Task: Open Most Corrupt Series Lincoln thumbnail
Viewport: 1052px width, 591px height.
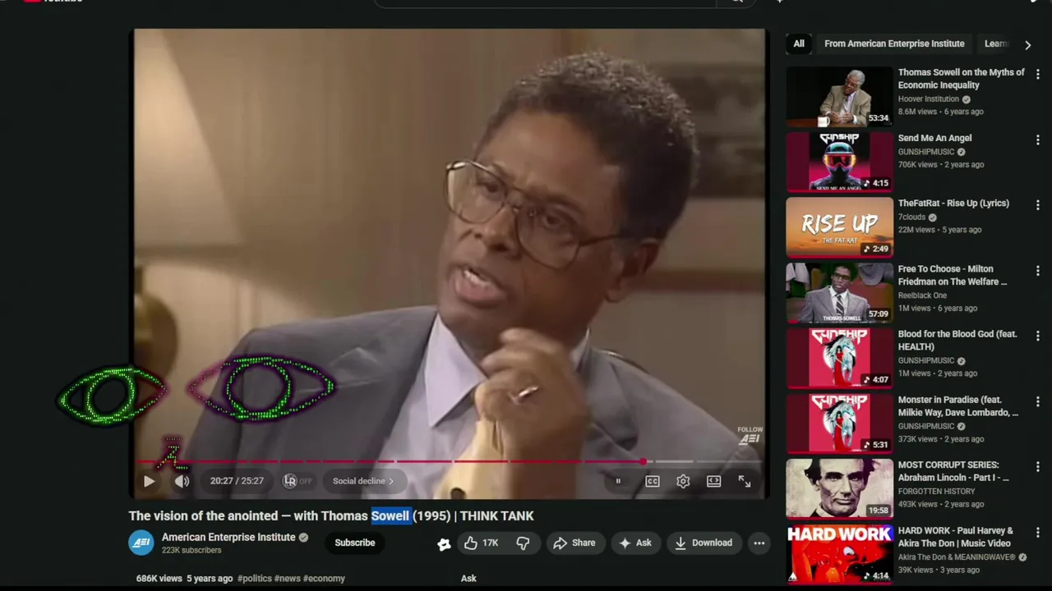Action: click(839, 488)
